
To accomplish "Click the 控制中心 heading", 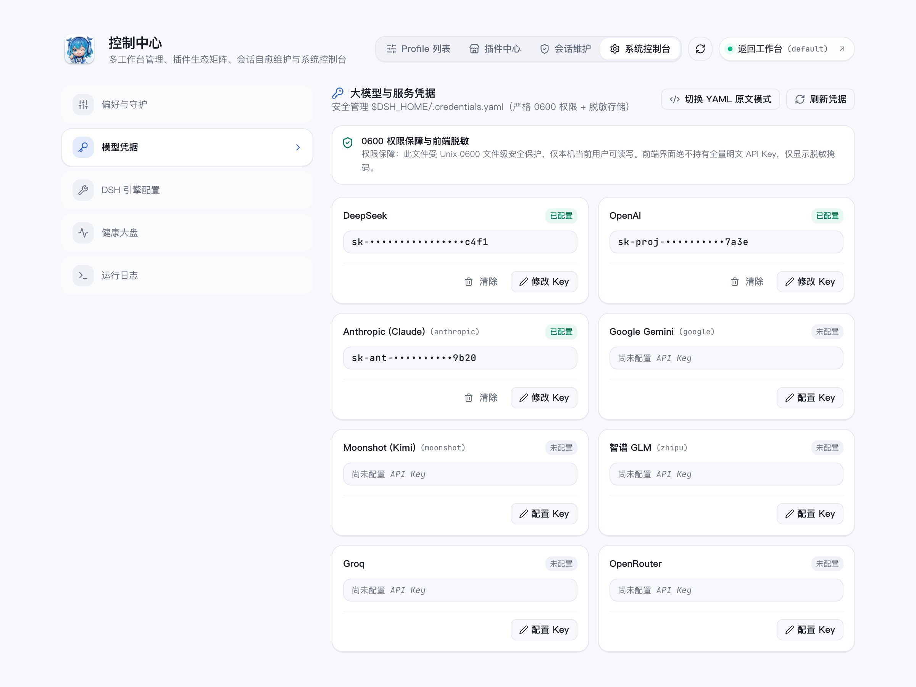I will coord(135,43).
